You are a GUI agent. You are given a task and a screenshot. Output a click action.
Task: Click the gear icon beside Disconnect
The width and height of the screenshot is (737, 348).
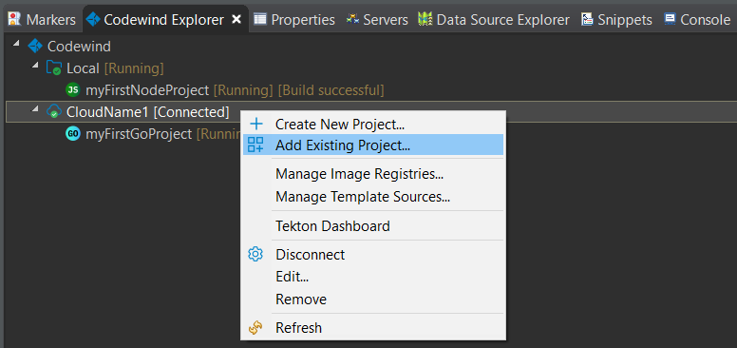(255, 255)
